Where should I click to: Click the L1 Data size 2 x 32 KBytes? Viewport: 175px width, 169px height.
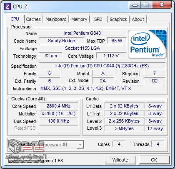[x=124, y=106]
